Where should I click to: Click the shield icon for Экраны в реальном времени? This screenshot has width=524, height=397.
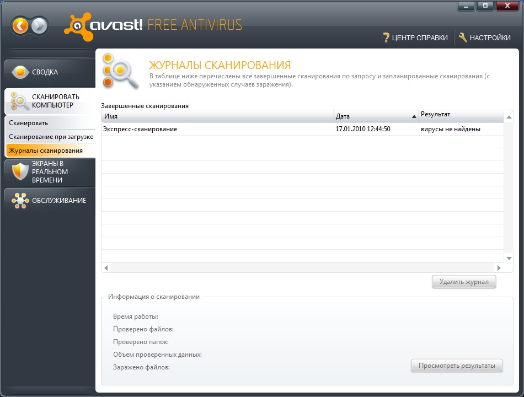point(20,172)
